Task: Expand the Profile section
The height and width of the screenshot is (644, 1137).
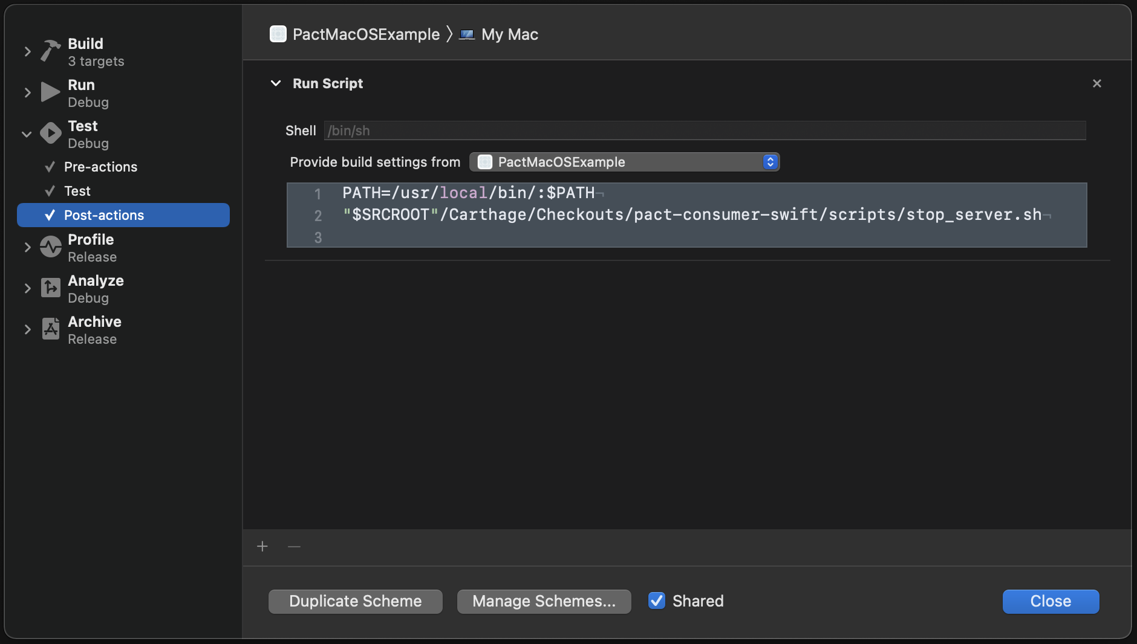Action: click(x=27, y=247)
